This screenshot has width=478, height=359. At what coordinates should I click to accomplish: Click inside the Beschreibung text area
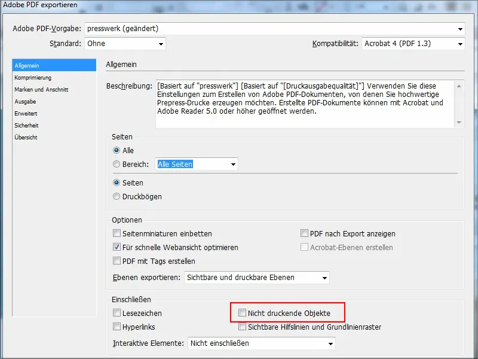(x=305, y=104)
